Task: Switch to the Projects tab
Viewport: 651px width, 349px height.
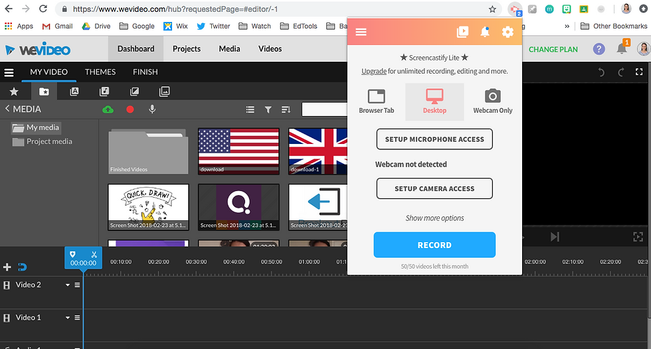Action: [187, 49]
